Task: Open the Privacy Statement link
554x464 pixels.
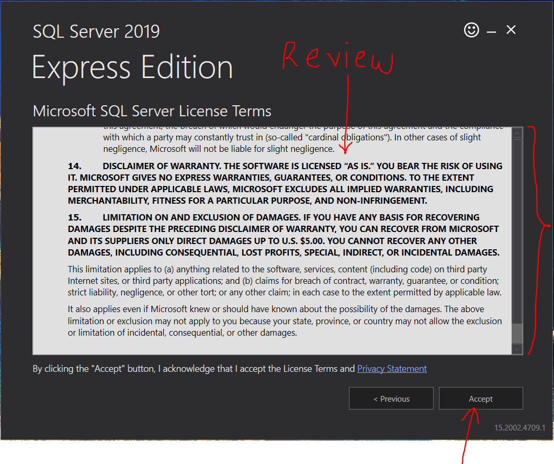Action: click(x=392, y=369)
